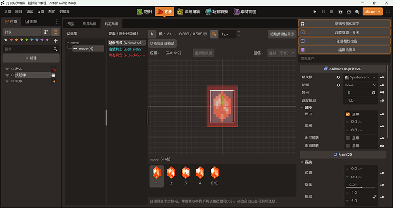The width and height of the screenshot is (393, 208).
Task: Open the 插值 interpolation dropdown
Action: 282,53
